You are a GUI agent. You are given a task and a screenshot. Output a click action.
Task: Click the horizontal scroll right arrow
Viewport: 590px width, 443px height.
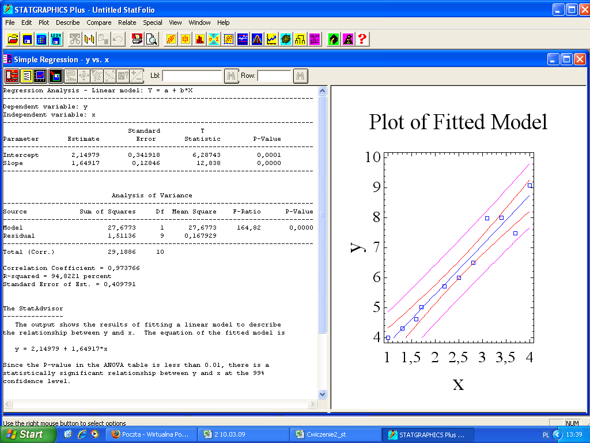pyautogui.click(x=312, y=404)
